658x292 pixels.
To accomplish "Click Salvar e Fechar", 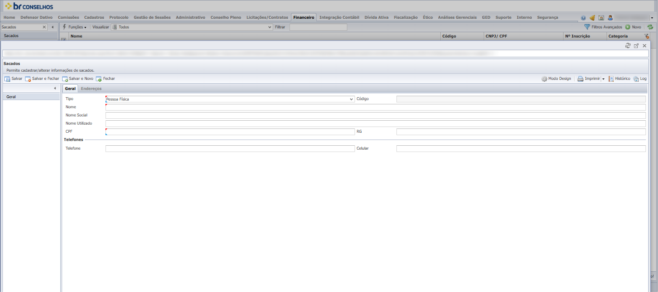I will (x=42, y=79).
